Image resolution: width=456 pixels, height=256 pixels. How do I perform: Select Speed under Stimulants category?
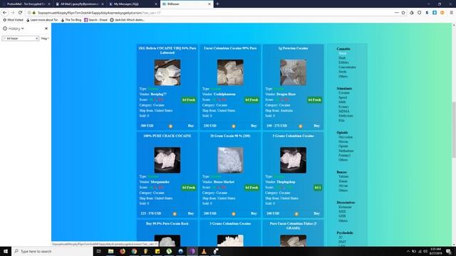(343, 97)
